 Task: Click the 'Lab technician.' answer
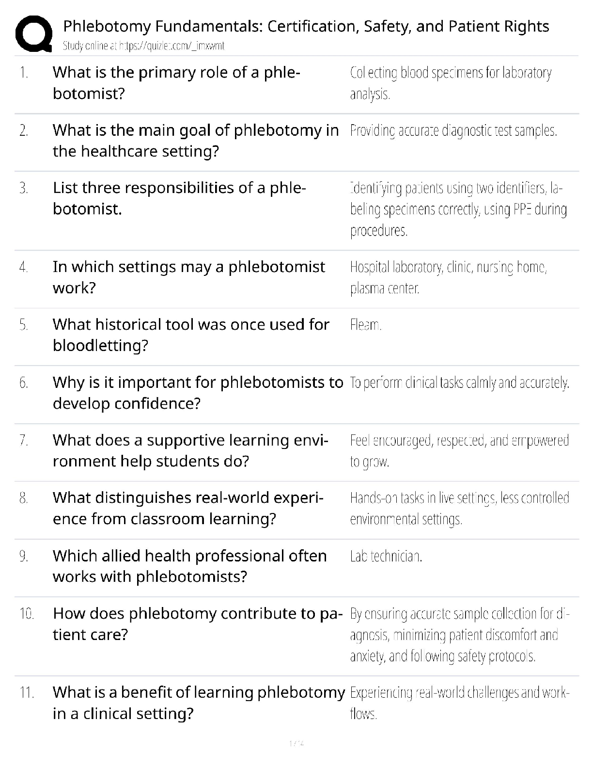tap(386, 556)
